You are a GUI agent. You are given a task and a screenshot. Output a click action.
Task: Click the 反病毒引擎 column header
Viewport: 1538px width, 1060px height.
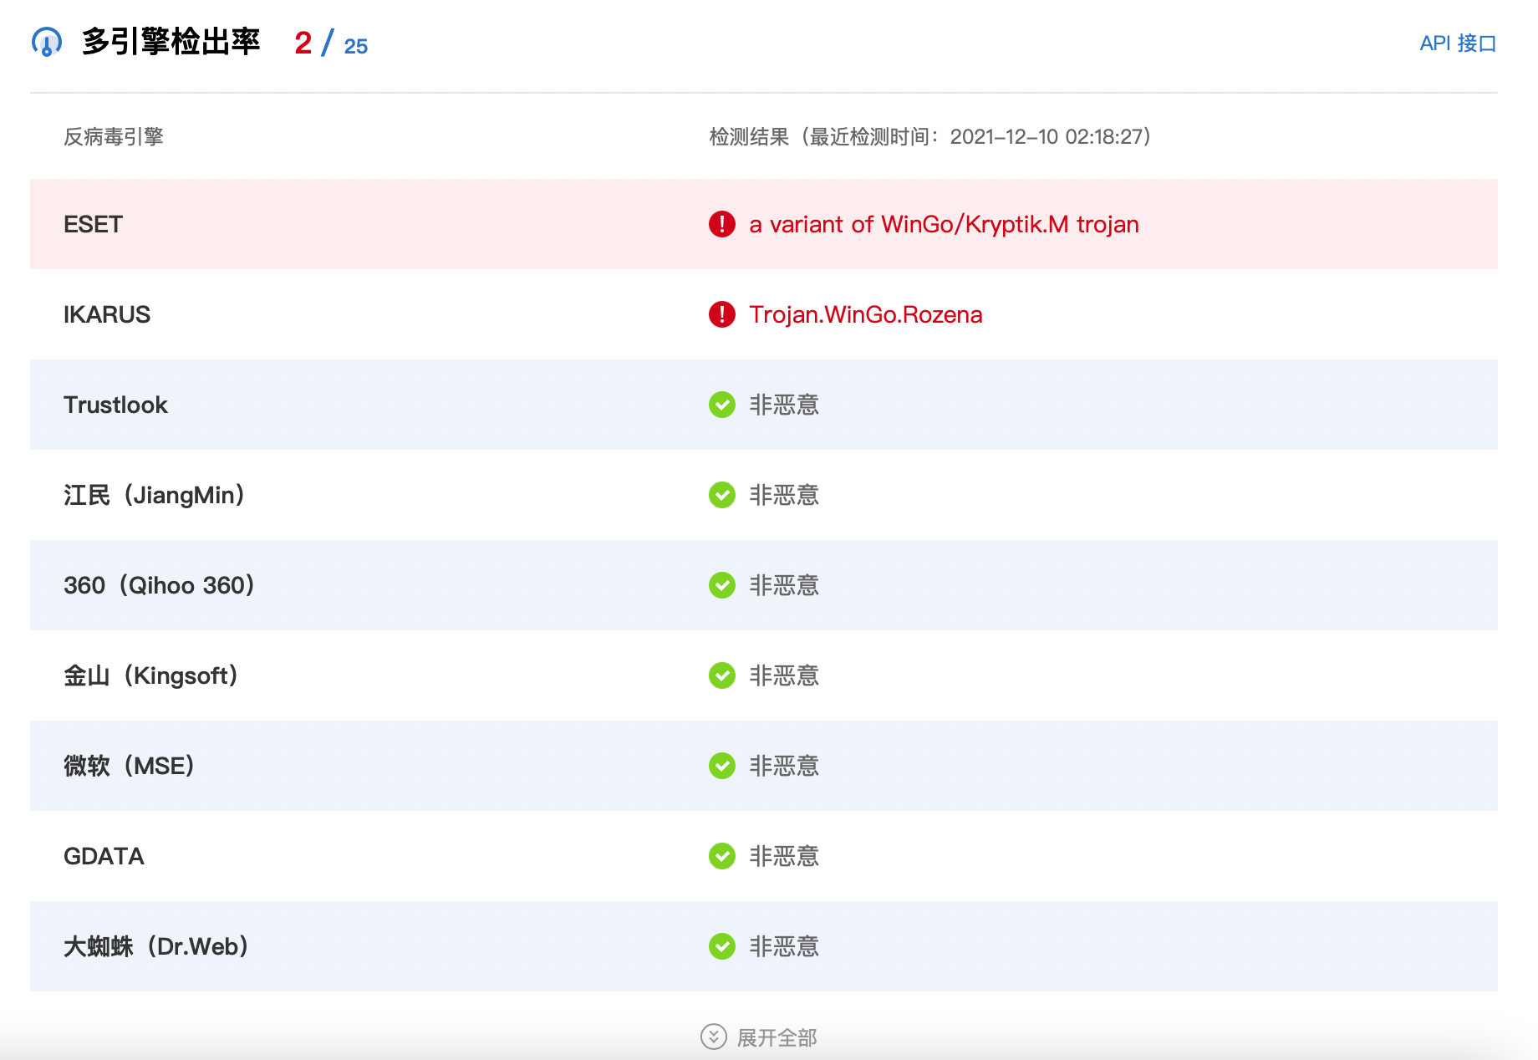(x=114, y=136)
